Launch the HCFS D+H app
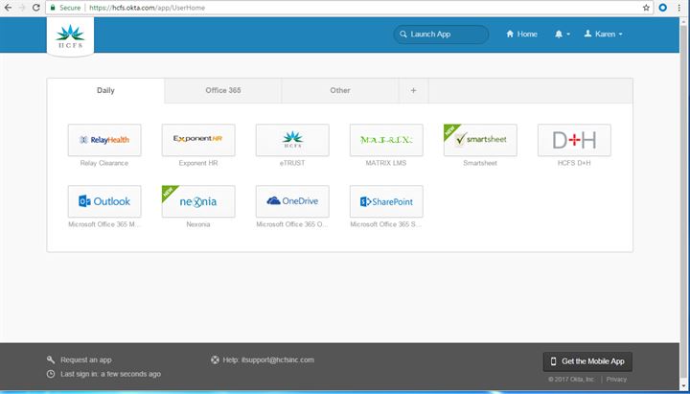 (x=574, y=140)
